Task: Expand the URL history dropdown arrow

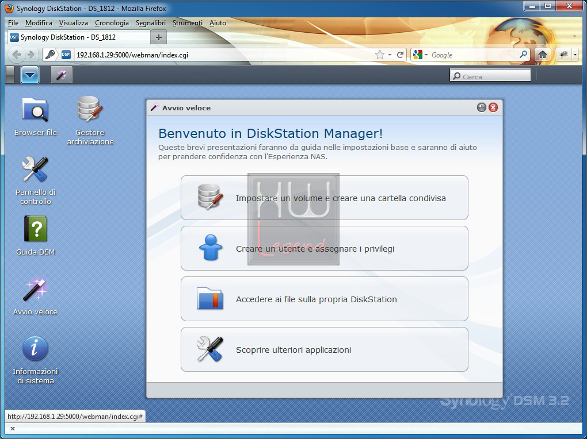Action: tap(390, 55)
